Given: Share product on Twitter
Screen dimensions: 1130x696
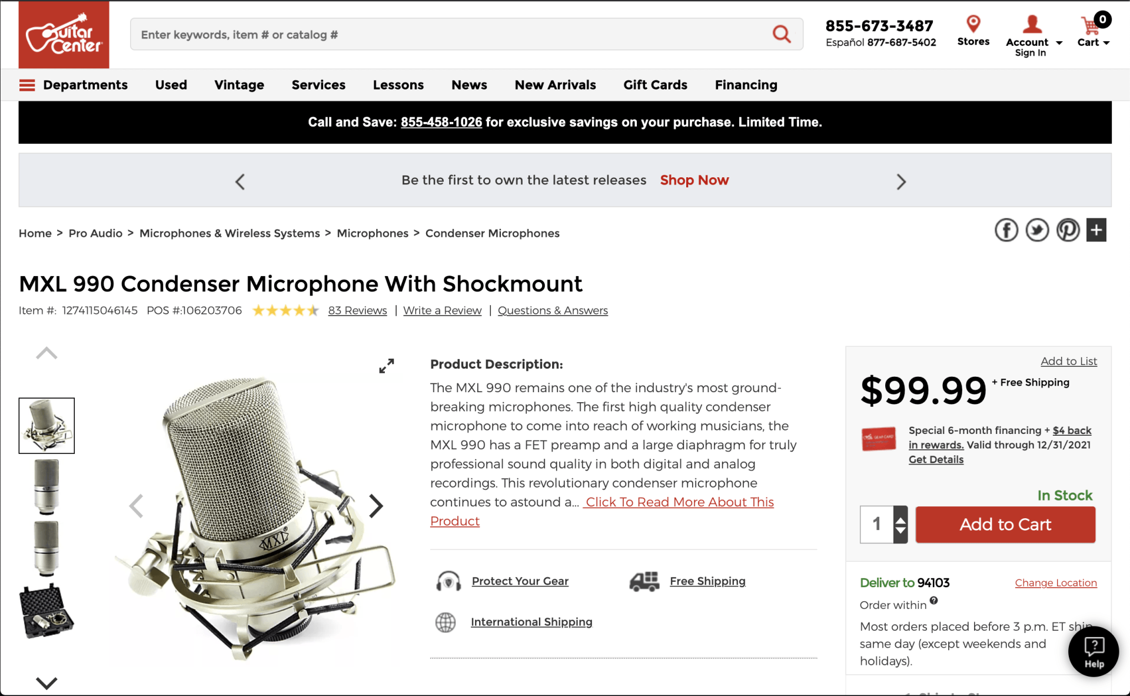Looking at the screenshot, I should (x=1037, y=230).
